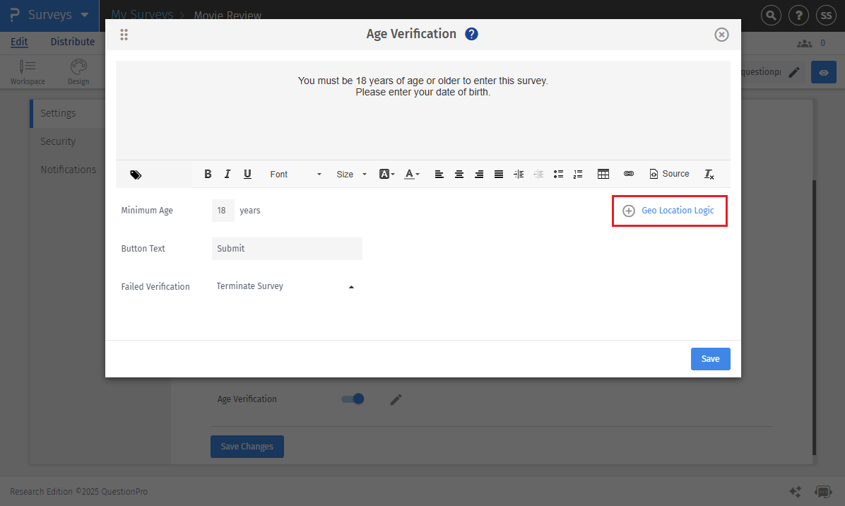Select the Security sidebar item
This screenshot has height=506, width=845.
[x=57, y=141]
